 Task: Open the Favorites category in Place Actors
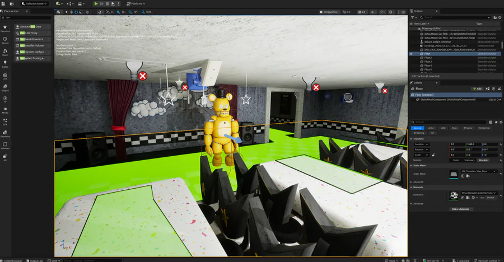(x=5, y=29)
